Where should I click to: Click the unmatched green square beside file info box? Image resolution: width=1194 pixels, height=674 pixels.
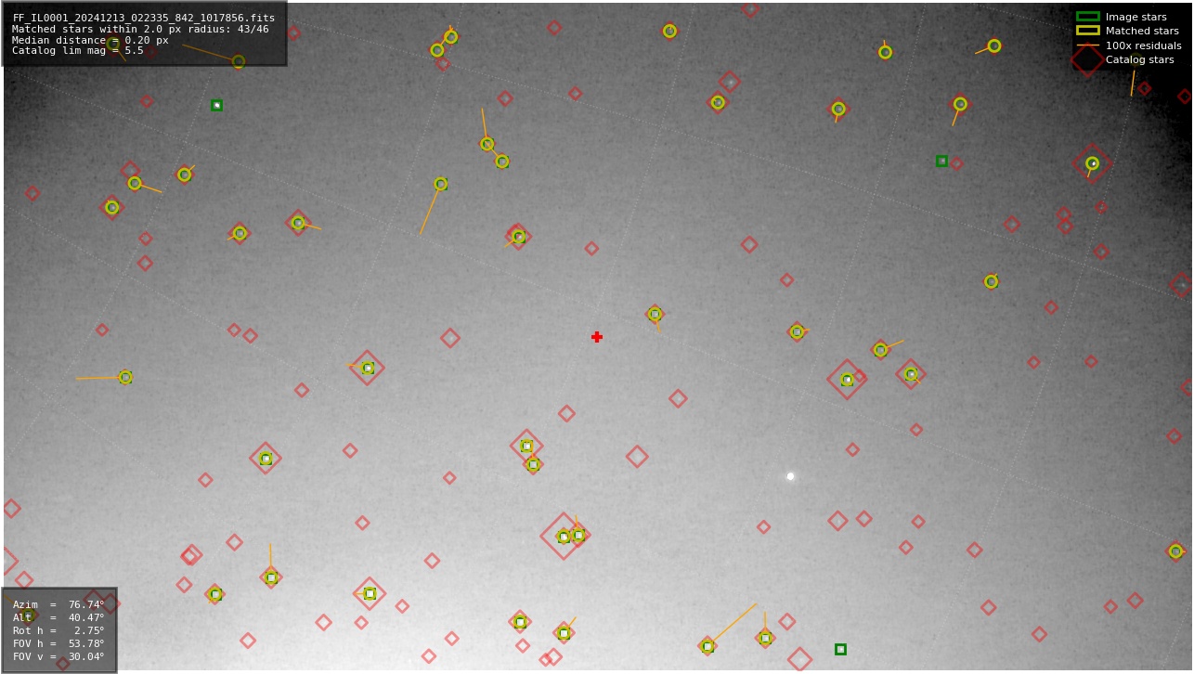(x=216, y=105)
